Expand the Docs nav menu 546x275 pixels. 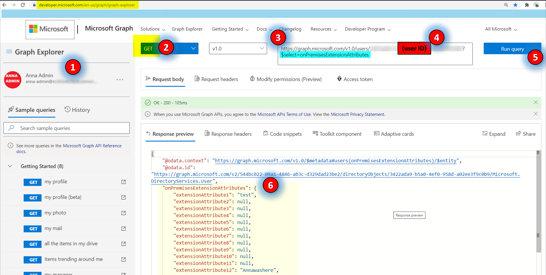tap(264, 29)
